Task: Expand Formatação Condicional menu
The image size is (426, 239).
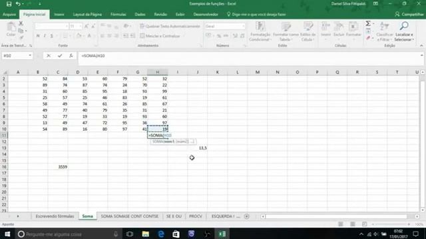Action: coord(260,32)
